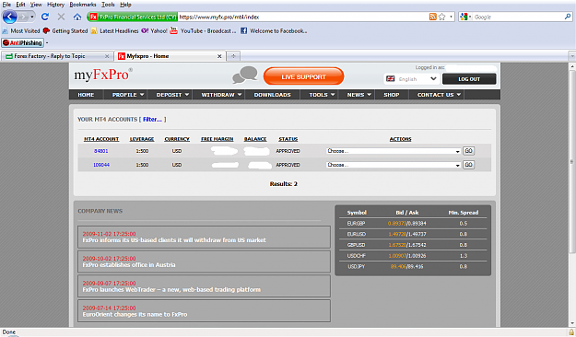Go back with the browser Back arrow

10,17
